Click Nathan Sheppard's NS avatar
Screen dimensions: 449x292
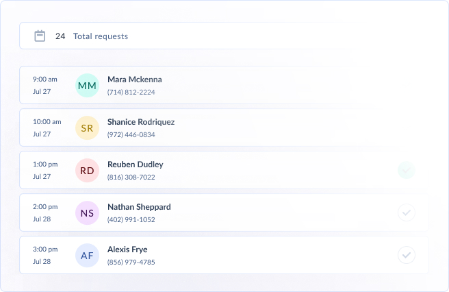point(87,213)
